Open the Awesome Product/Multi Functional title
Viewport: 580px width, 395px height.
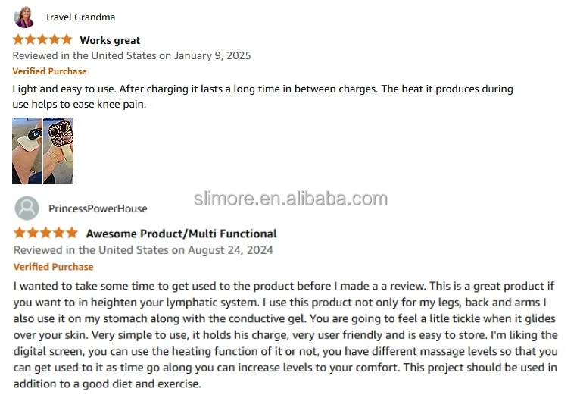click(x=182, y=234)
